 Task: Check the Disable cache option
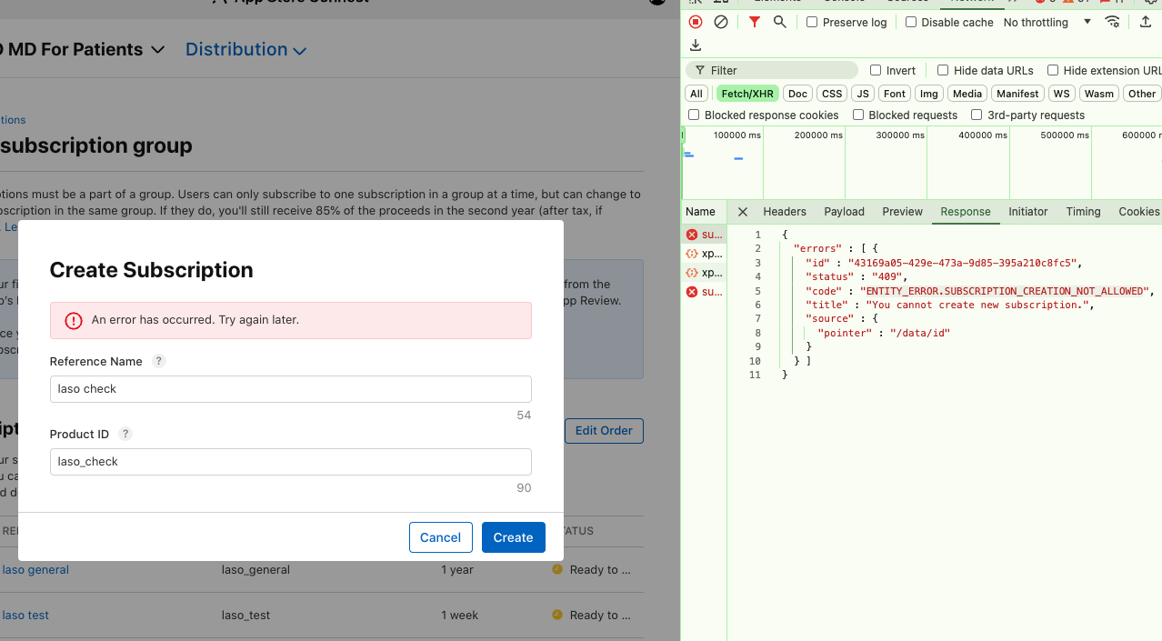click(911, 22)
